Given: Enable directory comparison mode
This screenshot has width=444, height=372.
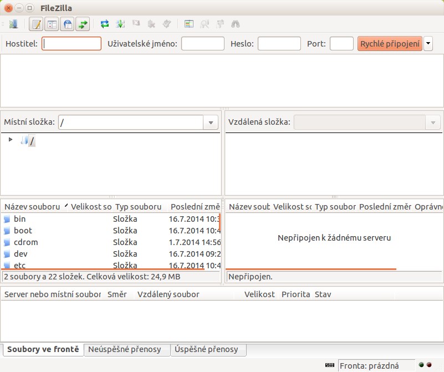Looking at the screenshot, I should click(x=188, y=24).
